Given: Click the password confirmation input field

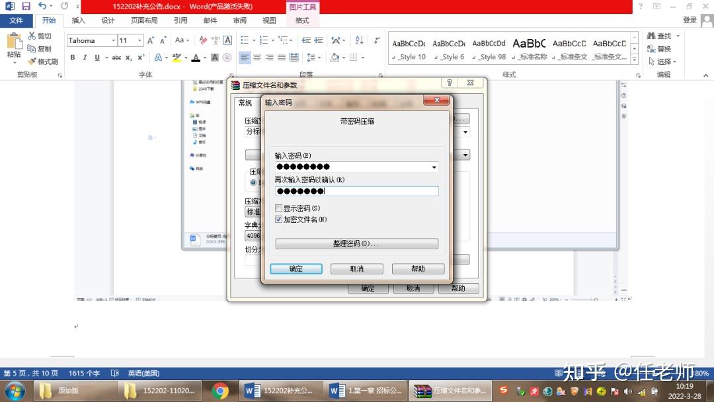Looking at the screenshot, I should (357, 190).
